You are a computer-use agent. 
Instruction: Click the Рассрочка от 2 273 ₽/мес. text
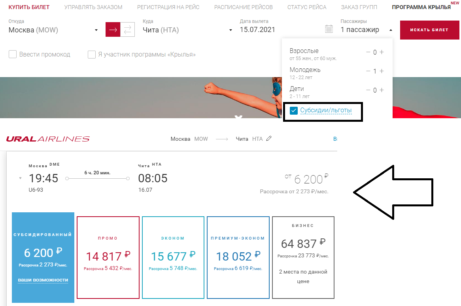pos(294,191)
